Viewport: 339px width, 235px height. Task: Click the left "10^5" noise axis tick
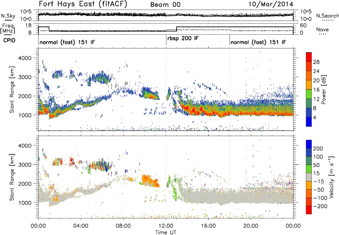click(x=26, y=11)
